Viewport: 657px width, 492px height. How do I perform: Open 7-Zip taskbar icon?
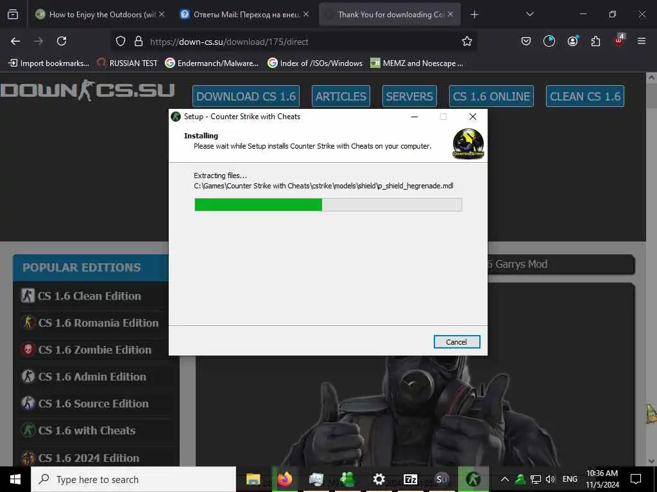(410, 479)
